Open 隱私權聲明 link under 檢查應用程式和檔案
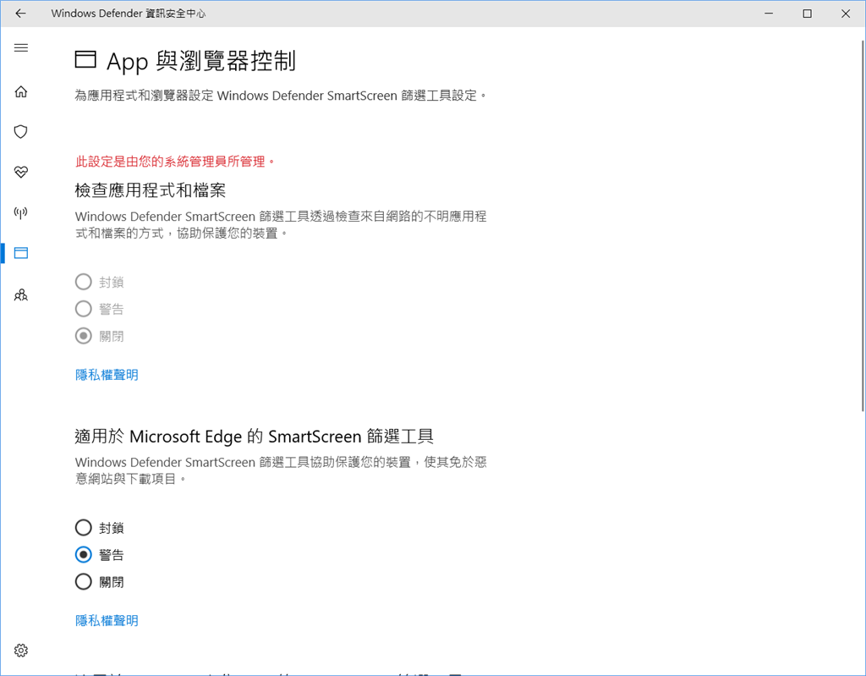 [107, 375]
